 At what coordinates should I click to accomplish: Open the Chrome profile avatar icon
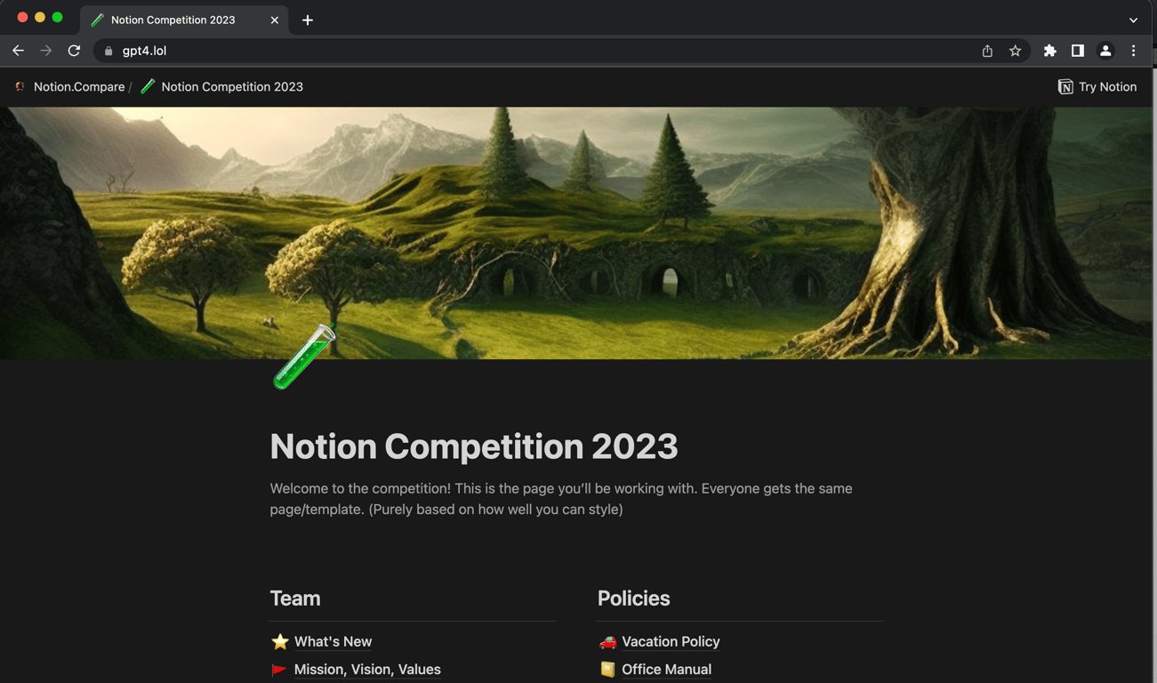pos(1105,51)
